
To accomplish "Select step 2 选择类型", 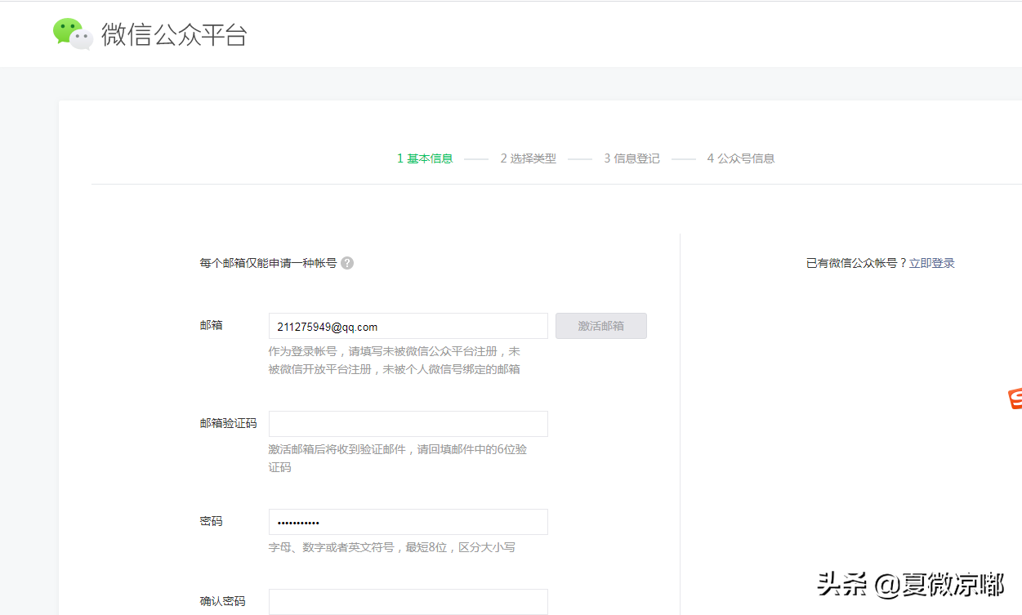I will coord(528,158).
